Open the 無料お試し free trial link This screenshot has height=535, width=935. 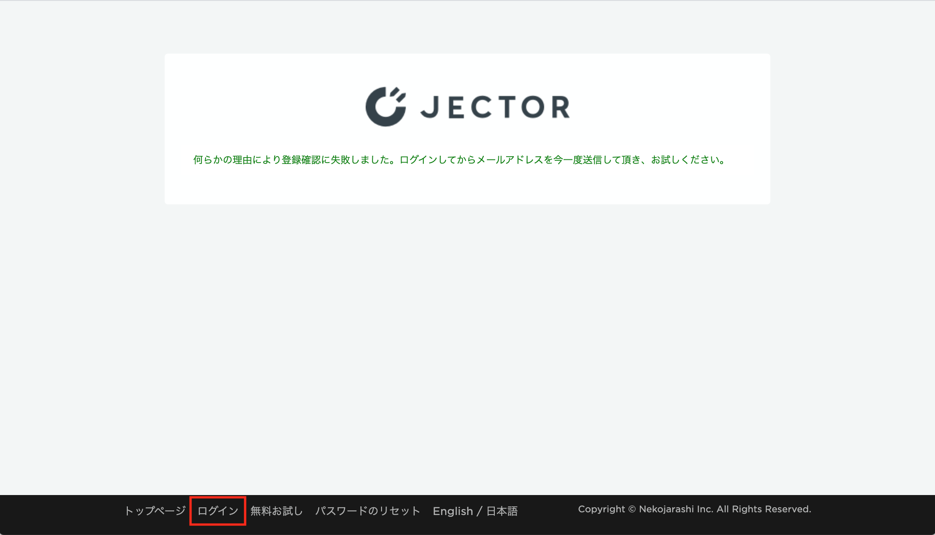(x=276, y=511)
